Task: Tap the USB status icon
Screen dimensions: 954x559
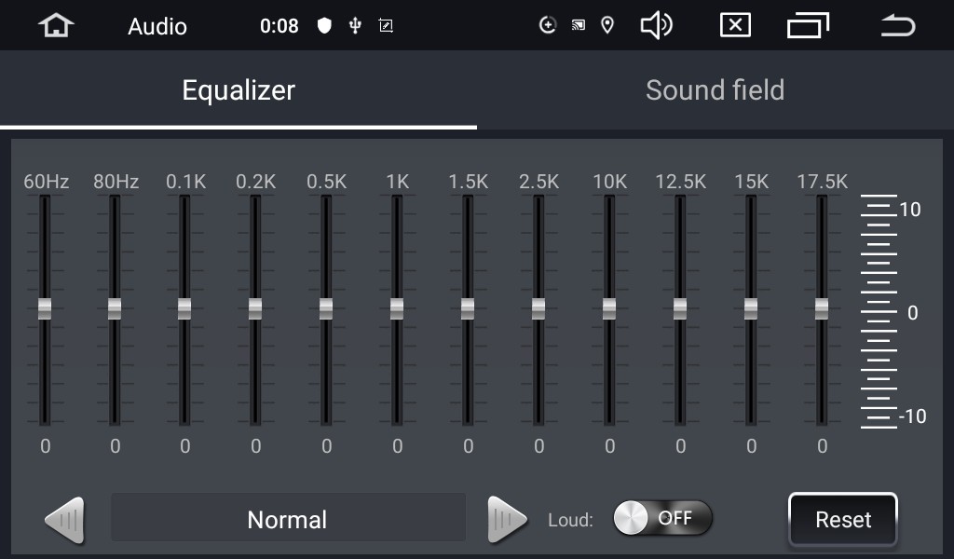Action: tap(355, 25)
